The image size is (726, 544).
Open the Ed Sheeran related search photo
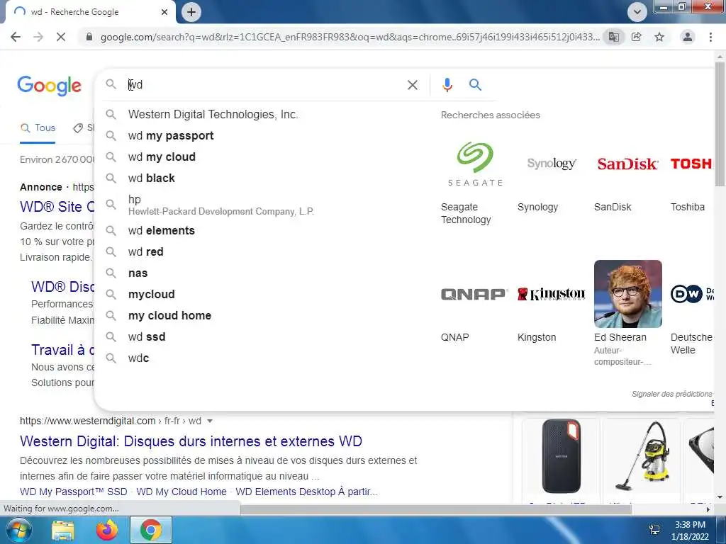coord(628,294)
